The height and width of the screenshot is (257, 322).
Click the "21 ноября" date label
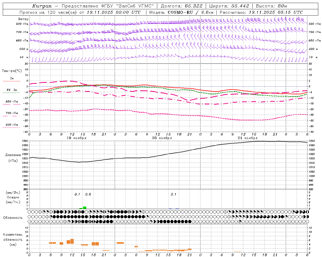(248, 138)
